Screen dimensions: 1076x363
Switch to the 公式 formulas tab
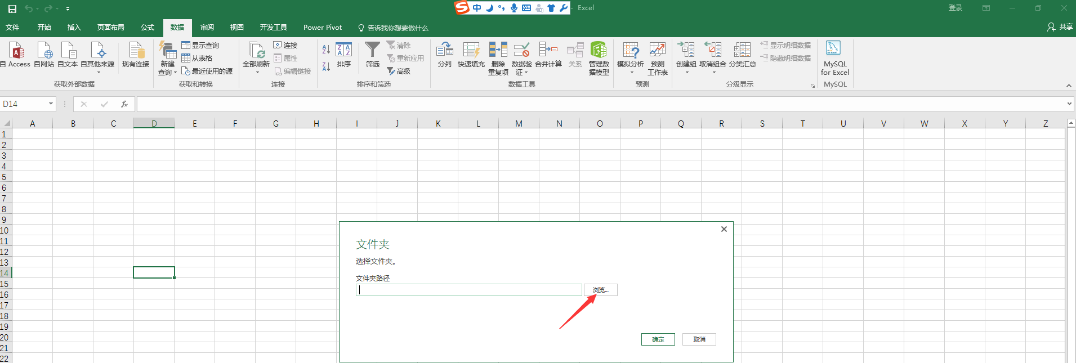pos(148,28)
